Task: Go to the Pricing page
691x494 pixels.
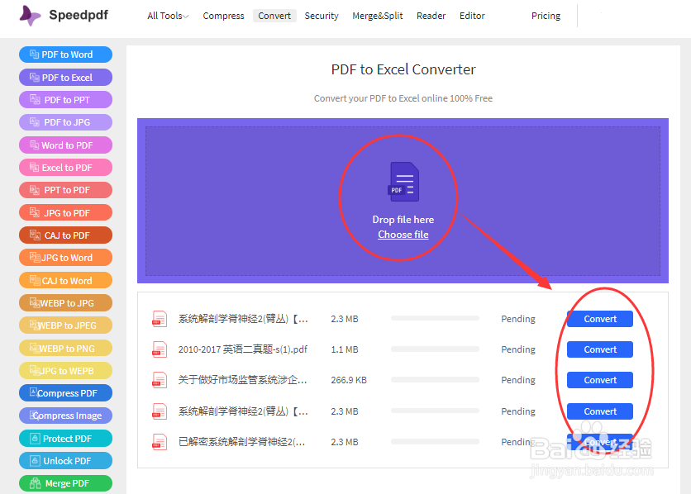Action: (546, 16)
